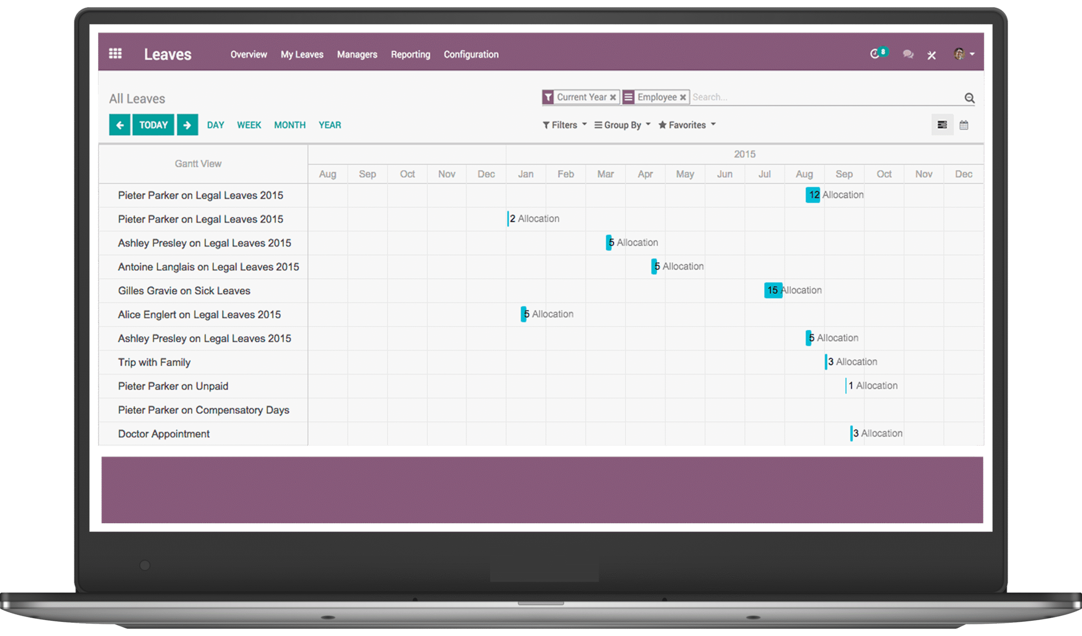Expand the Group By dropdown
This screenshot has width=1082, height=636.
pos(622,125)
